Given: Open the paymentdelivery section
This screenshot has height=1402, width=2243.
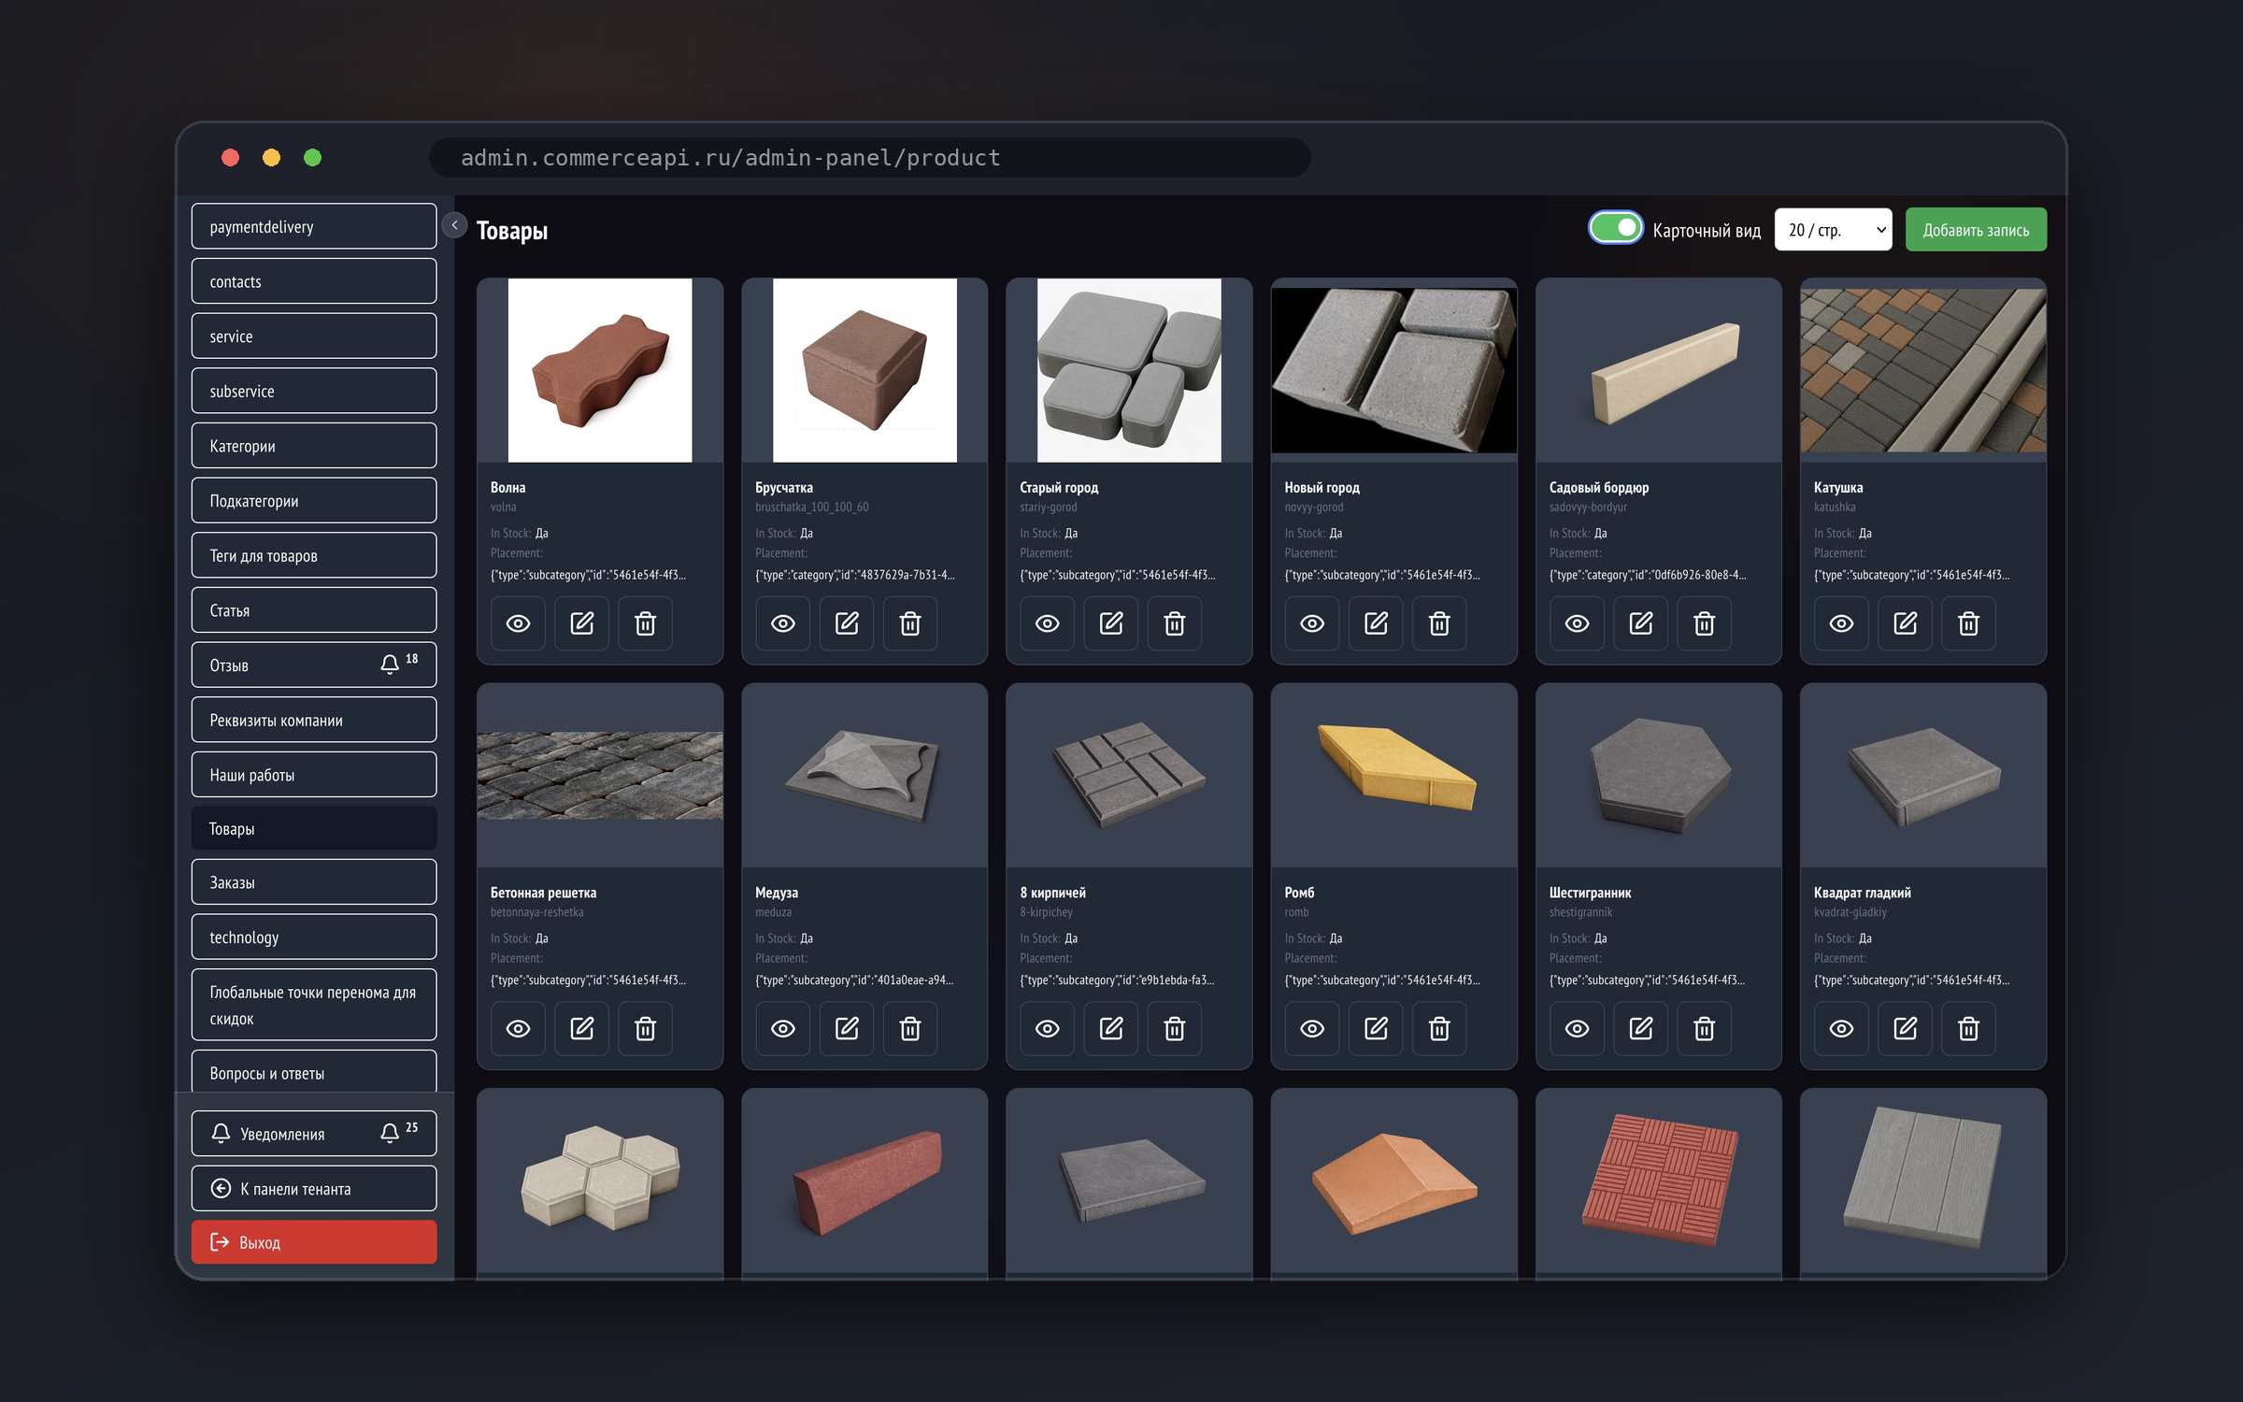Looking at the screenshot, I should [x=314, y=227].
